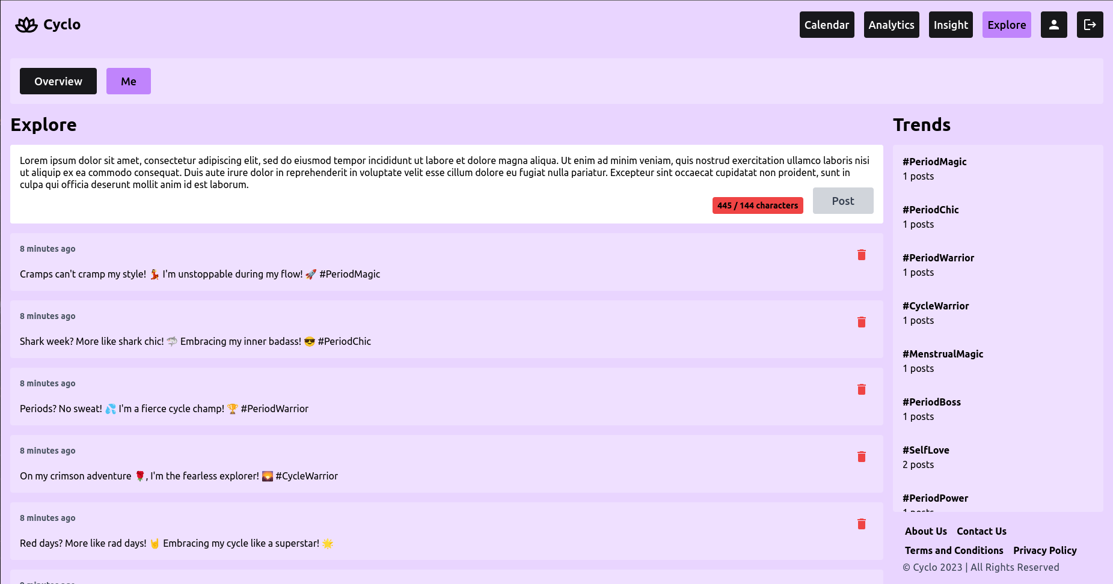This screenshot has height=584, width=1113.
Task: Switch to the Overview tab
Action: coord(58,81)
